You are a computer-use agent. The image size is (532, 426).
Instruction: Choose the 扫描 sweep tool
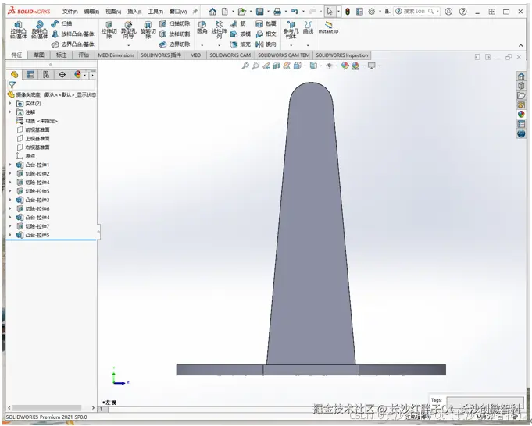coord(62,23)
